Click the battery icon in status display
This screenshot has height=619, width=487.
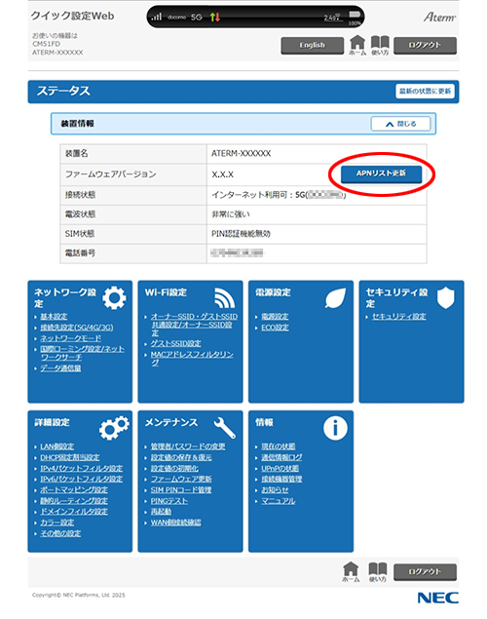[355, 15]
